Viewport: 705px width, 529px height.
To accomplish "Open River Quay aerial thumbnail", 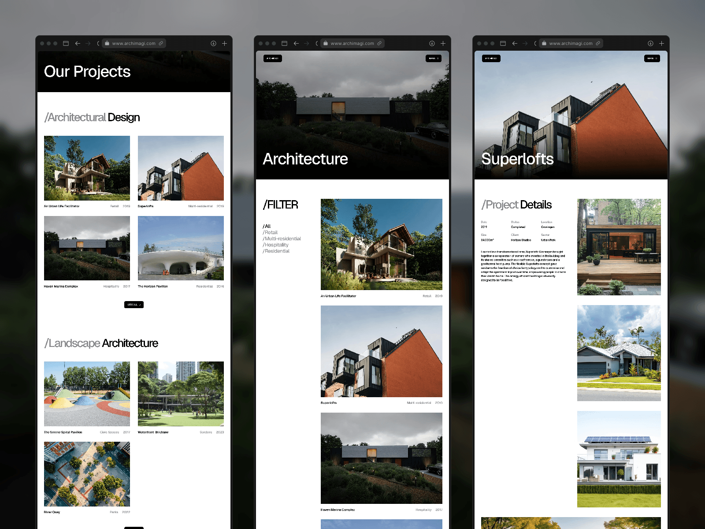I will pyautogui.click(x=87, y=474).
